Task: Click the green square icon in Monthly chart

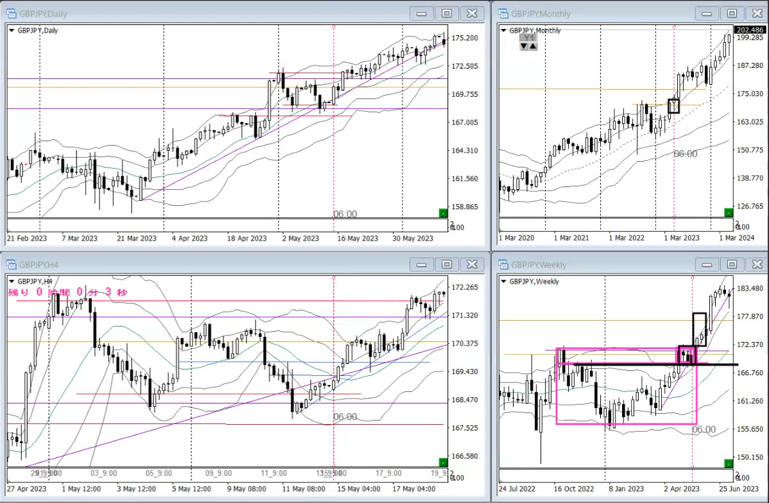Action: click(728, 213)
